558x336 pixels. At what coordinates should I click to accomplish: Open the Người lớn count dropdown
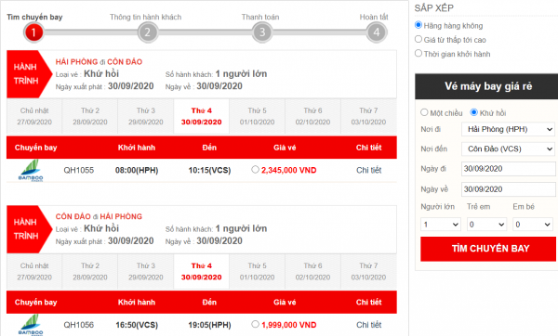coord(441,224)
